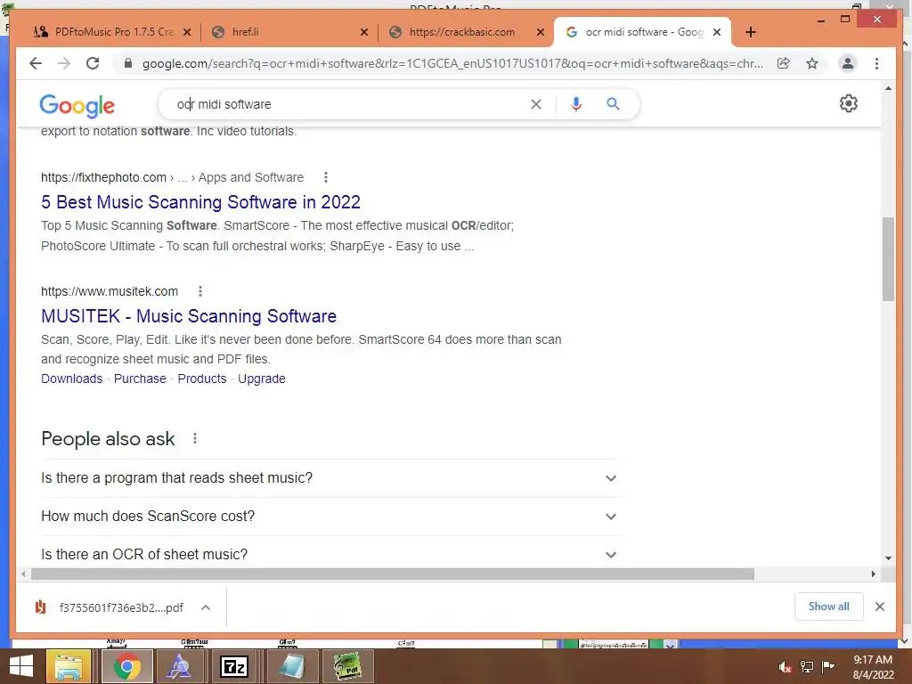Start voice search with microphone icon
The width and height of the screenshot is (912, 684).
coord(576,104)
